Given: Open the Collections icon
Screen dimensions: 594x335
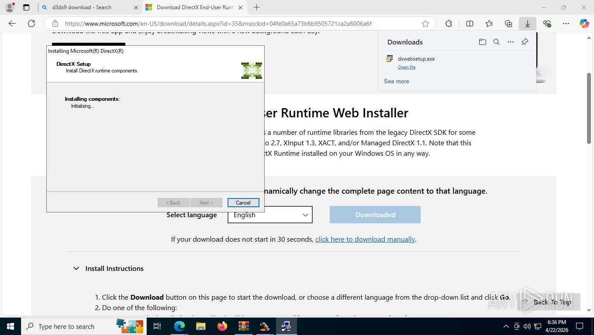Looking at the screenshot, I should coord(508,24).
